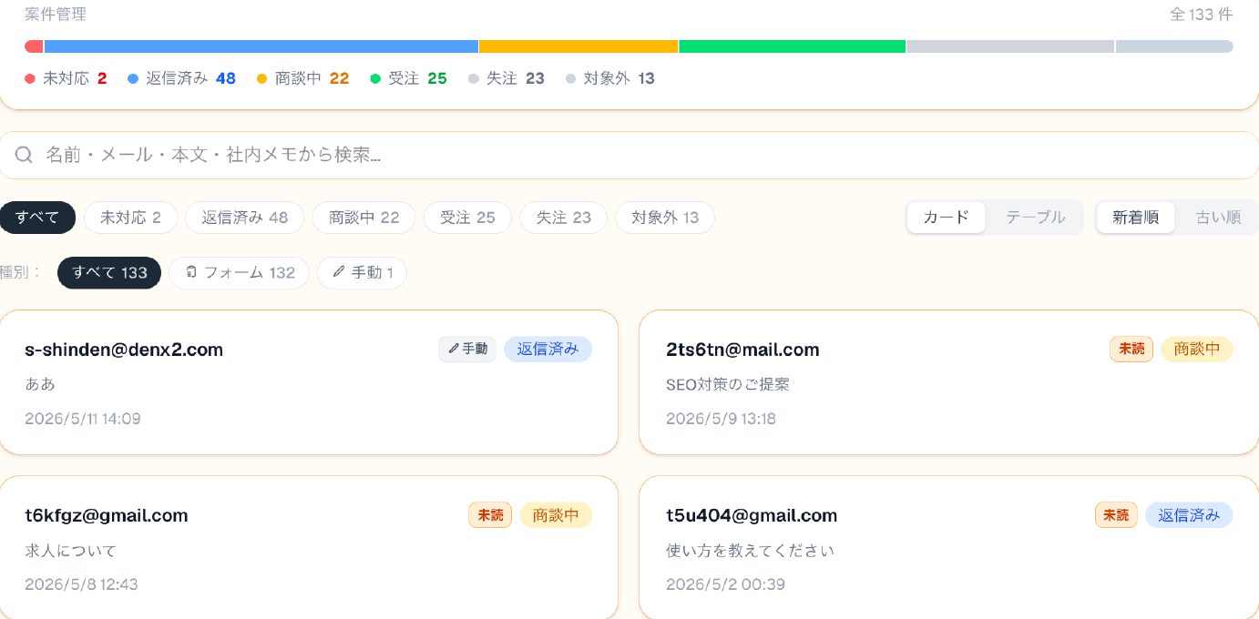Click 商談中 badge on t6kfgz card
This screenshot has width=1259, height=619.
(x=556, y=515)
